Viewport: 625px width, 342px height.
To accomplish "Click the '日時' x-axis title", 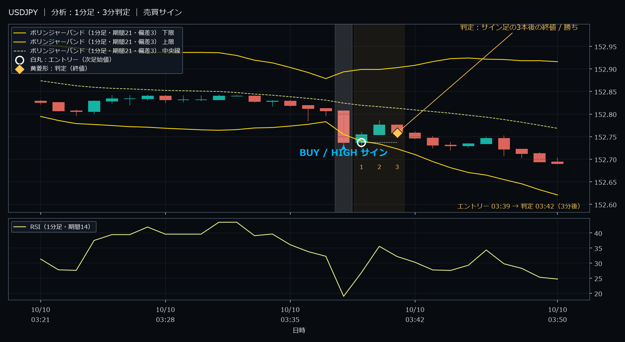I will pos(299,331).
